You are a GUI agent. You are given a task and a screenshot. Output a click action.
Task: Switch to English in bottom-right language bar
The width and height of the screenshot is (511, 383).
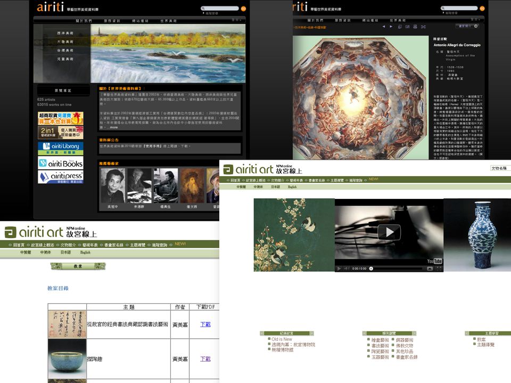tap(292, 187)
